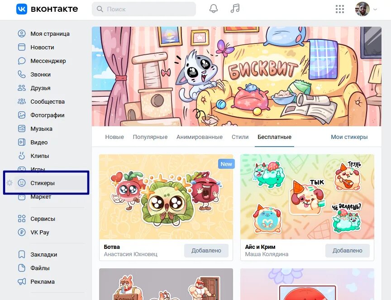391x300 pixels.
Task: Open Мои стикеры link
Action: click(x=349, y=137)
